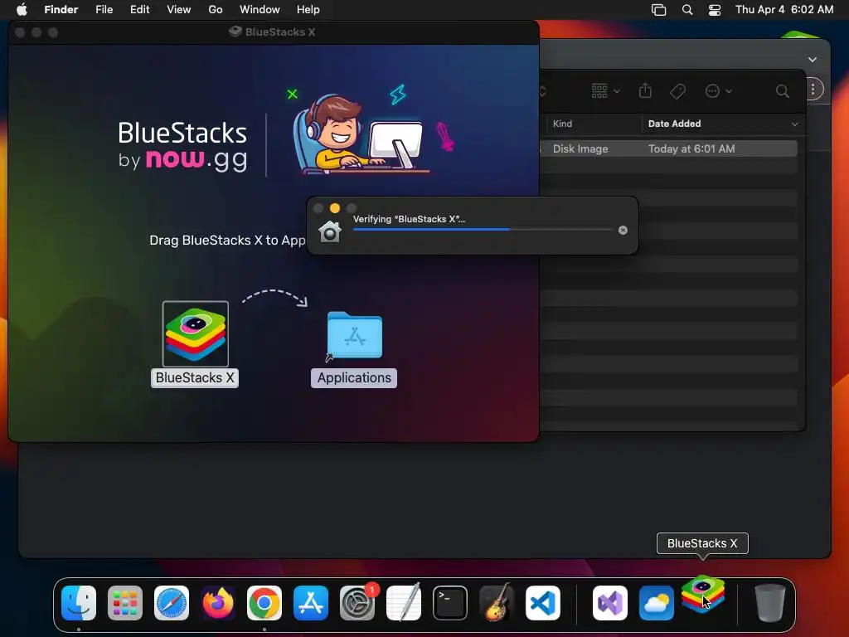Click the Stage Manager menu bar icon
849x637 pixels.
[658, 10]
